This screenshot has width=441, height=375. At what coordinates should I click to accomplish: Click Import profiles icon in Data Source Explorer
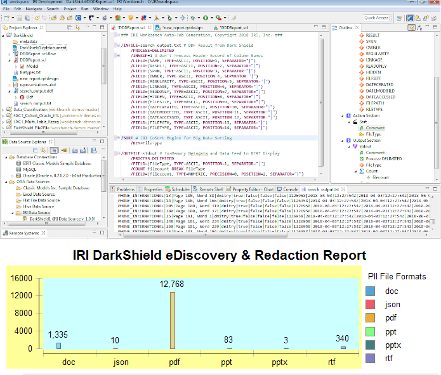tap(75, 151)
